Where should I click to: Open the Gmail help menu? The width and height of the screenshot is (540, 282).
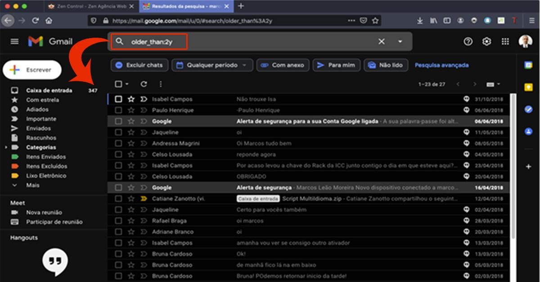tap(468, 41)
